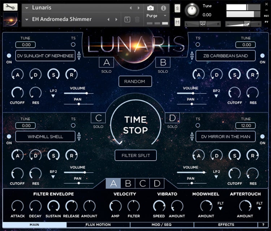The height and width of the screenshot is (231, 271).
Task: Open the DV MIRROR IN THE MAN selector
Action: click(225, 136)
